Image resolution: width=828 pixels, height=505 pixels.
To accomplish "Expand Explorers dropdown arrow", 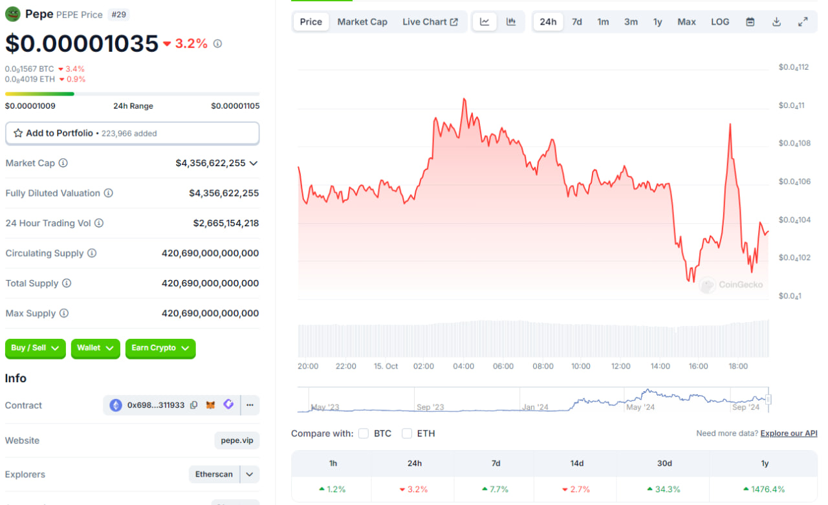I will 250,475.
